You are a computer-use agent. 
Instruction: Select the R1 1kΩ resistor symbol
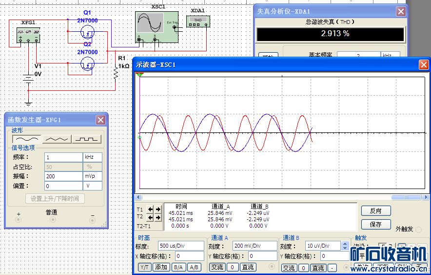coord(116,72)
